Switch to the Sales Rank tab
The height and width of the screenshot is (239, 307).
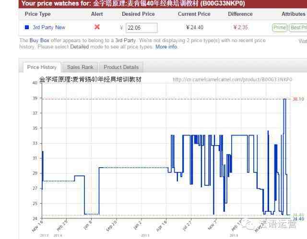80,67
